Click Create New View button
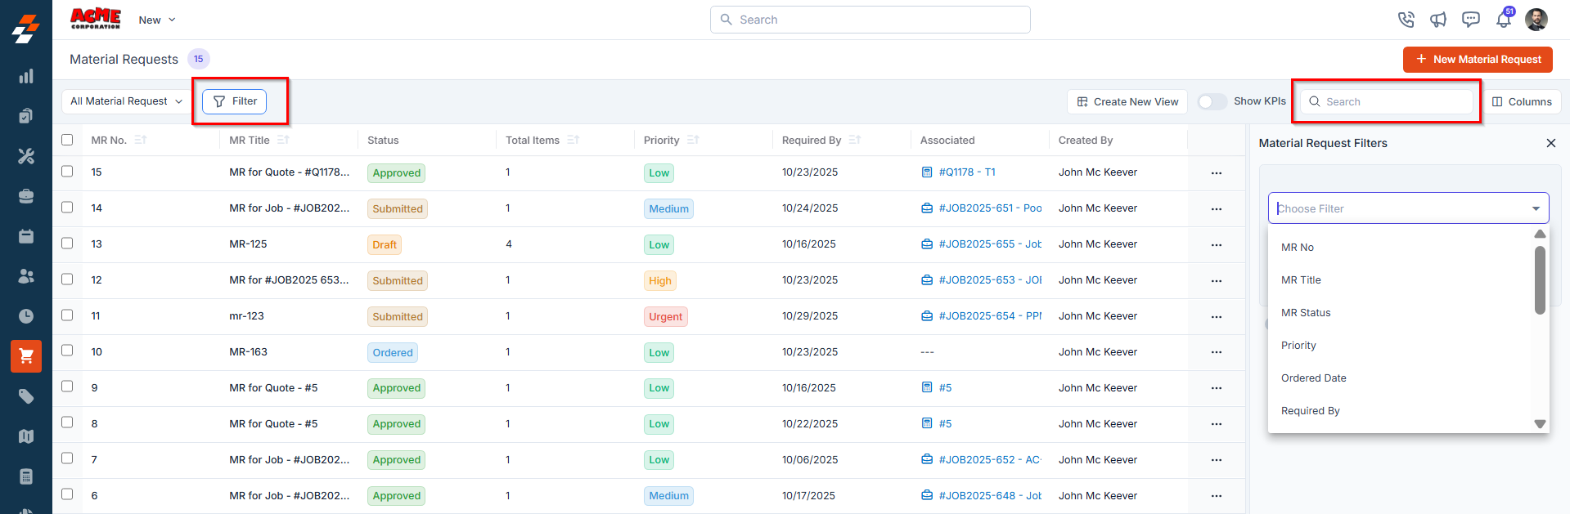Image resolution: width=1570 pixels, height=514 pixels. (1127, 101)
